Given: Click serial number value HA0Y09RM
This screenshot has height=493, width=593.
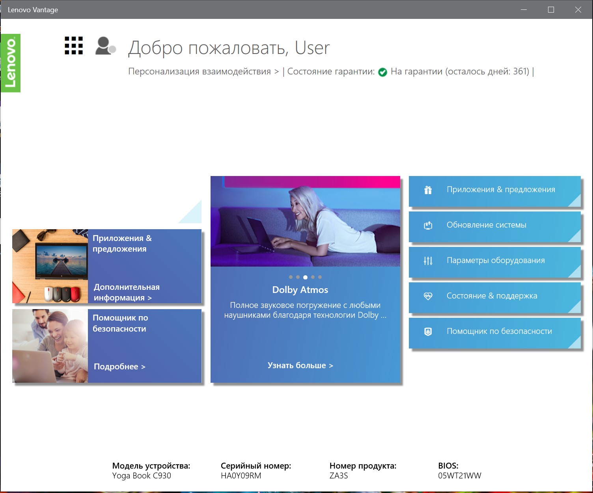Looking at the screenshot, I should (x=241, y=476).
